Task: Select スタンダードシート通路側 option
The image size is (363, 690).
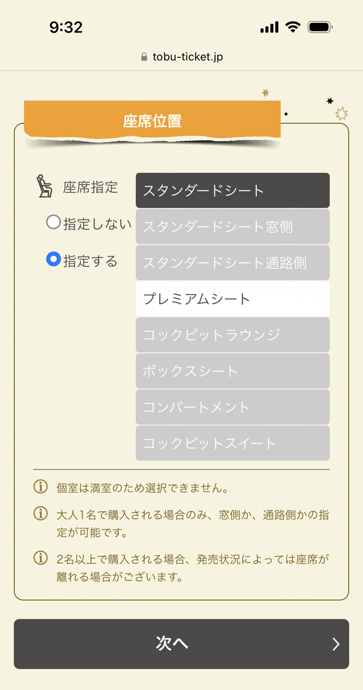Action: [233, 263]
